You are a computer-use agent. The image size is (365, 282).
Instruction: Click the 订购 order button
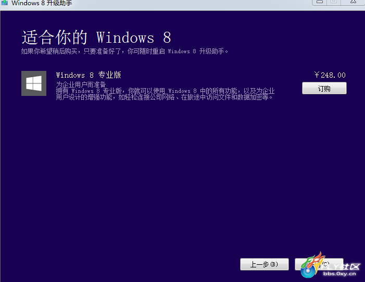click(324, 88)
